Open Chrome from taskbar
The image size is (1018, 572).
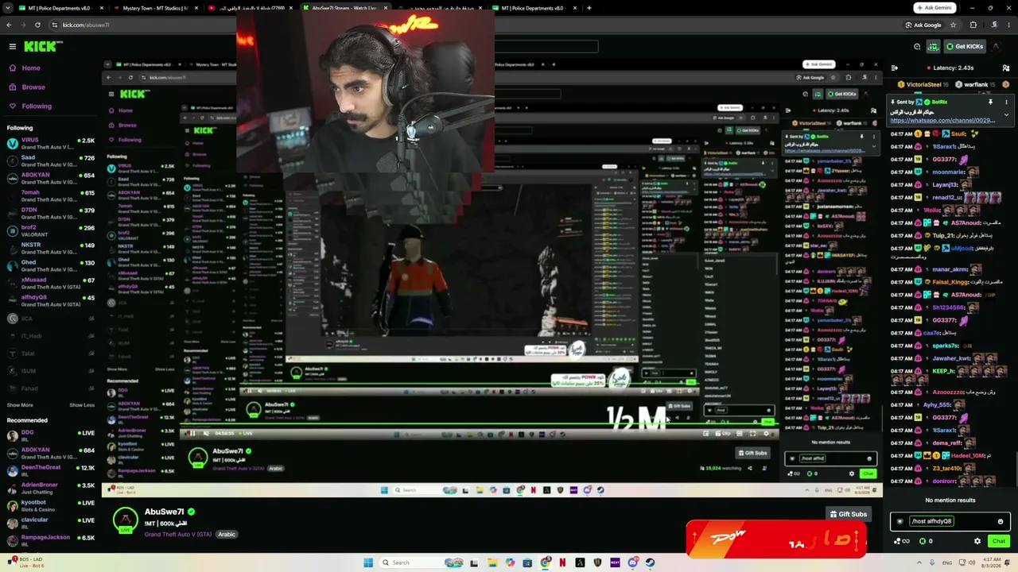point(545,562)
